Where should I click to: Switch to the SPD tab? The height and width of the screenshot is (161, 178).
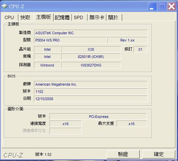point(79,17)
